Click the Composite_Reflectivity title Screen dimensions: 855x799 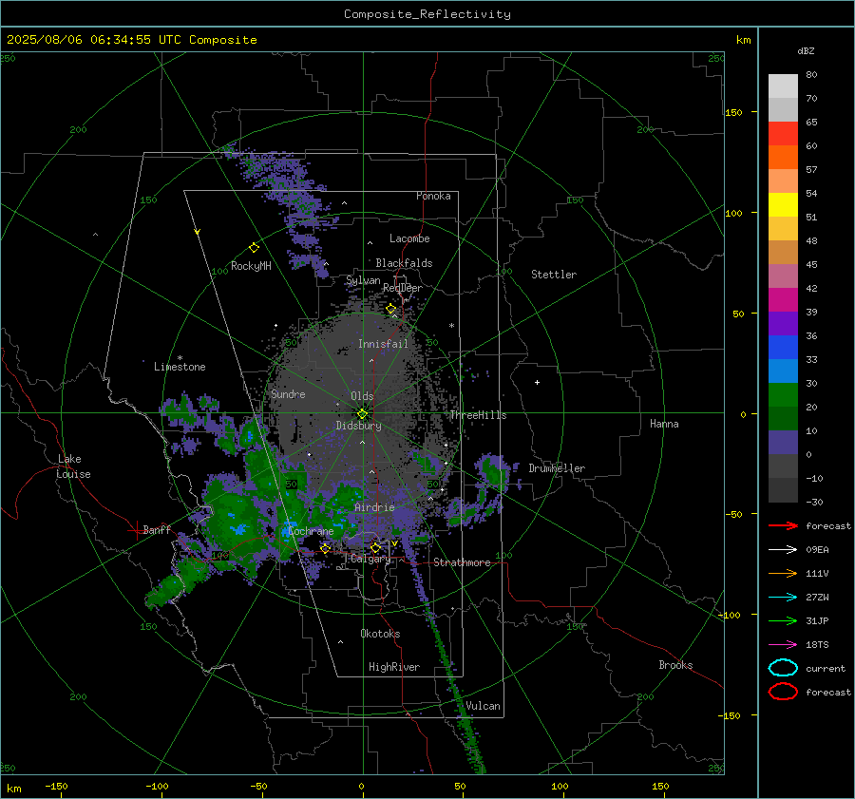(427, 14)
